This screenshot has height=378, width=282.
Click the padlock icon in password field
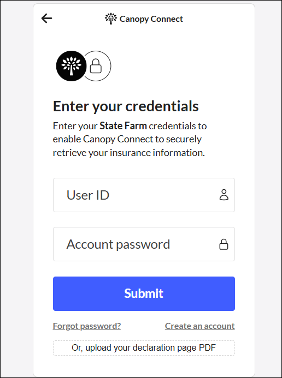pos(224,244)
